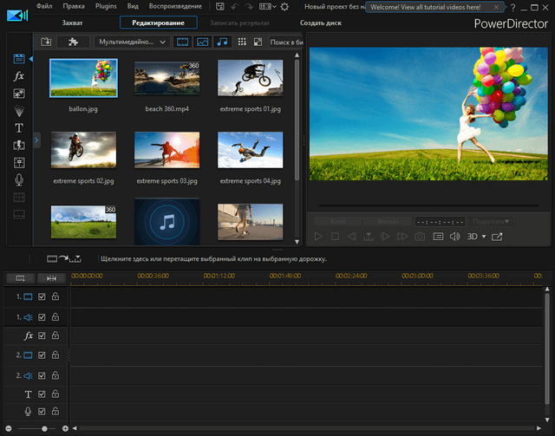Open the Файл menu
The image size is (555, 436).
coord(44,6)
